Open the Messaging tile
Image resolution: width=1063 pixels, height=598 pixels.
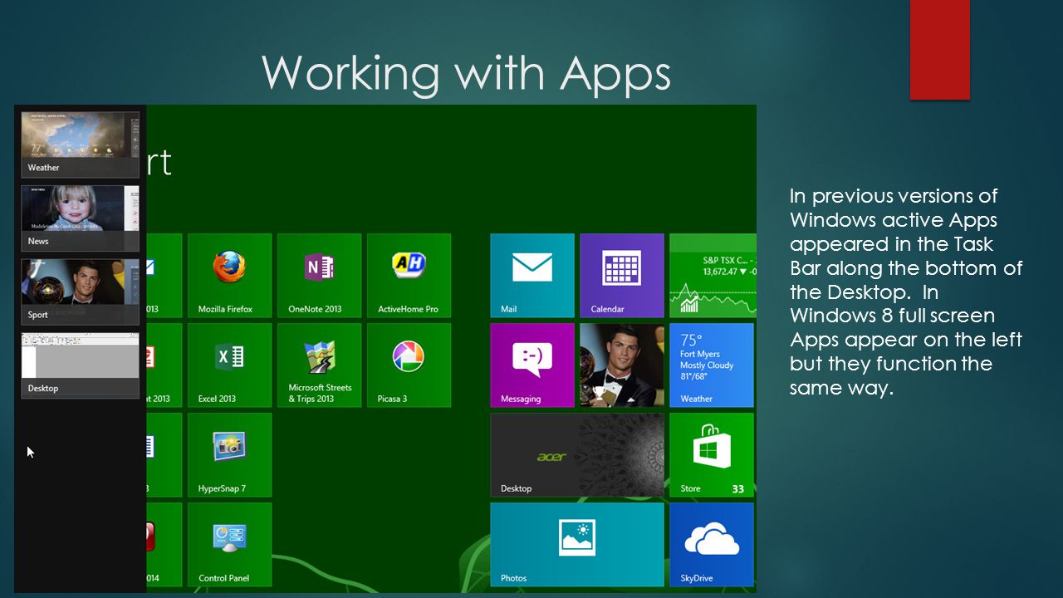532,365
